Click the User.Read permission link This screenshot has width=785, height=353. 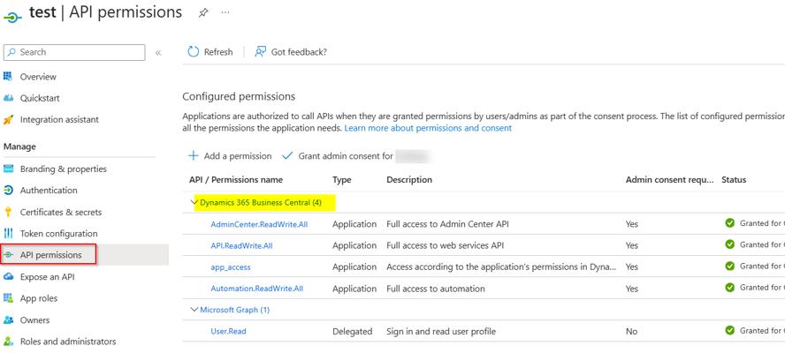click(x=228, y=332)
